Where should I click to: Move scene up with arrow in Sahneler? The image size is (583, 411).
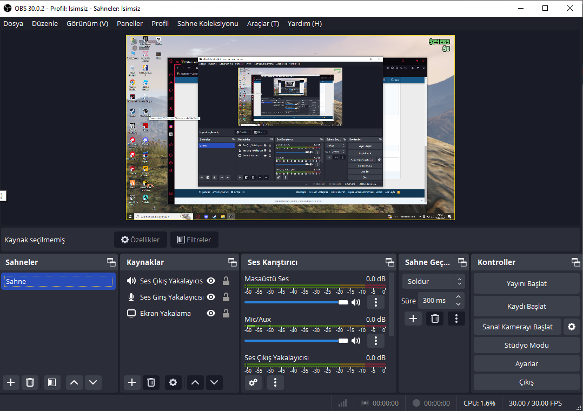[74, 382]
